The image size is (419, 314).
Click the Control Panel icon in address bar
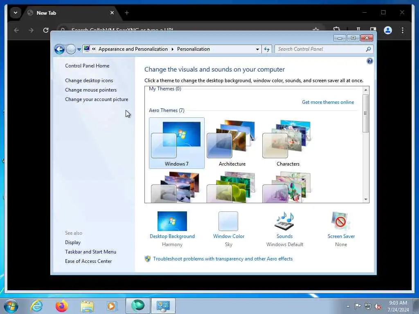(87, 49)
